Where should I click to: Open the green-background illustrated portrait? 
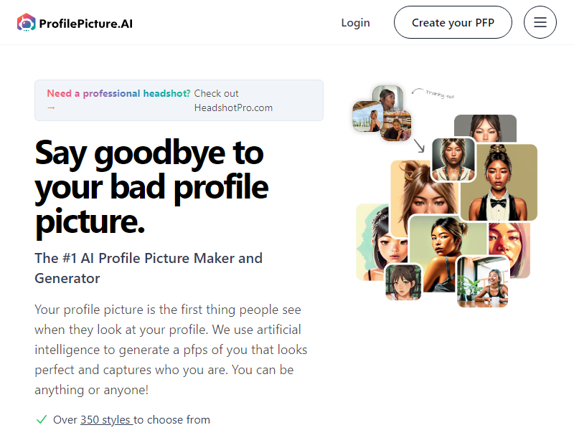click(x=371, y=242)
